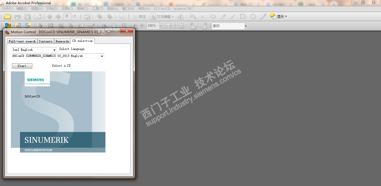Image resolution: width=381 pixels, height=186 pixels.
Task: Select the oval drawing tool
Action: tap(253, 16)
